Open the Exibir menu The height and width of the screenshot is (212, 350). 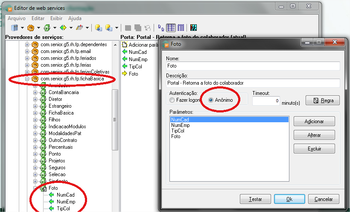(x=56, y=18)
